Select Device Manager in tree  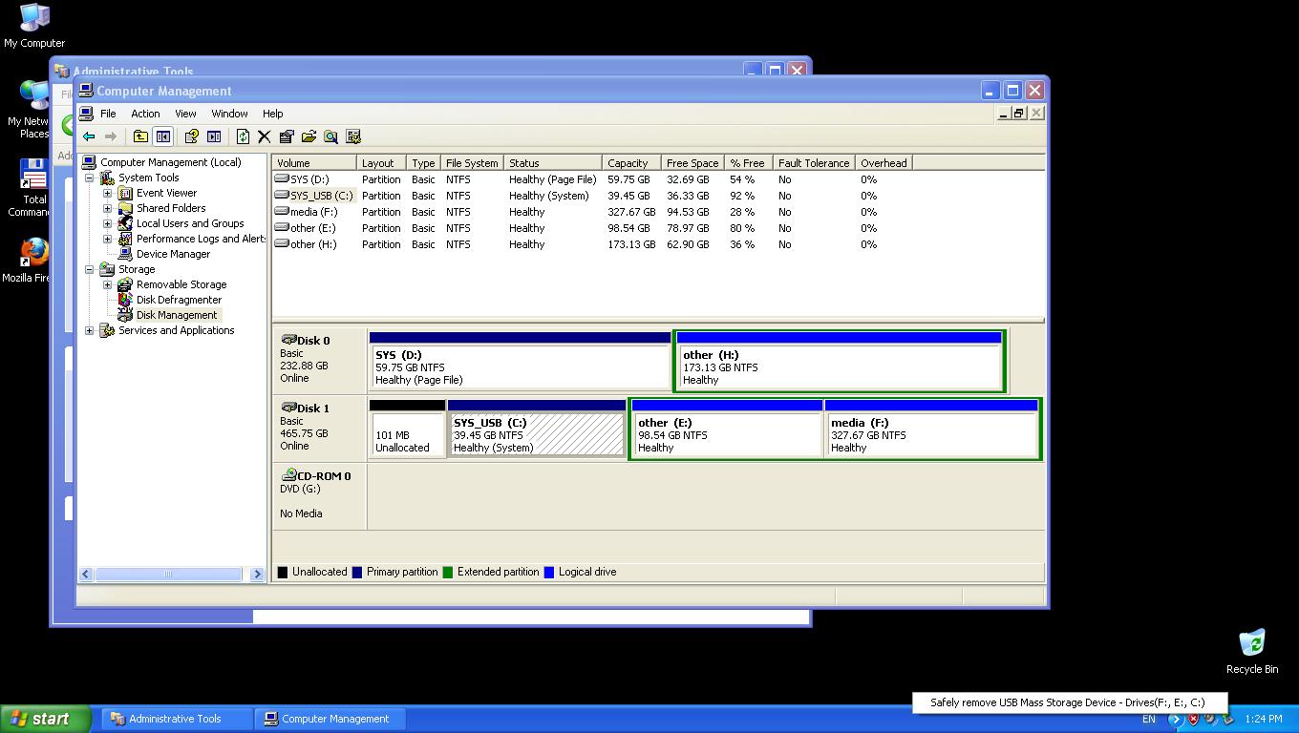click(173, 254)
